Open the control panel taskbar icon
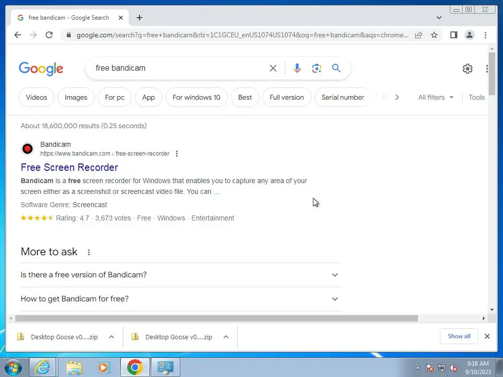503x377 pixels. point(166,367)
